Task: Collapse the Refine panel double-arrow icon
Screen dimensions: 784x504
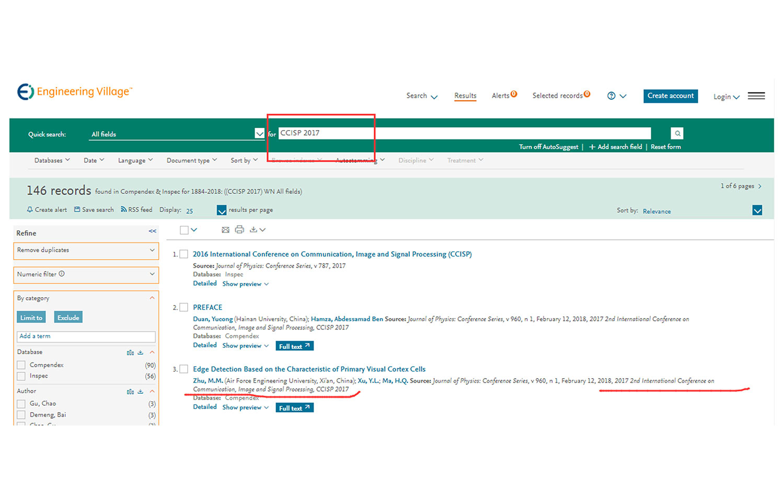Action: pos(152,231)
